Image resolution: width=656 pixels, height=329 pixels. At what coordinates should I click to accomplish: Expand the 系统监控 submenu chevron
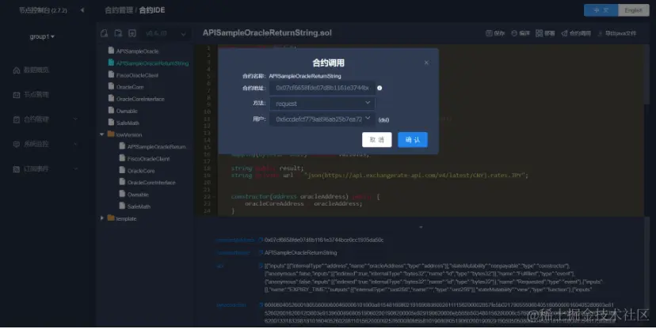[x=76, y=144]
